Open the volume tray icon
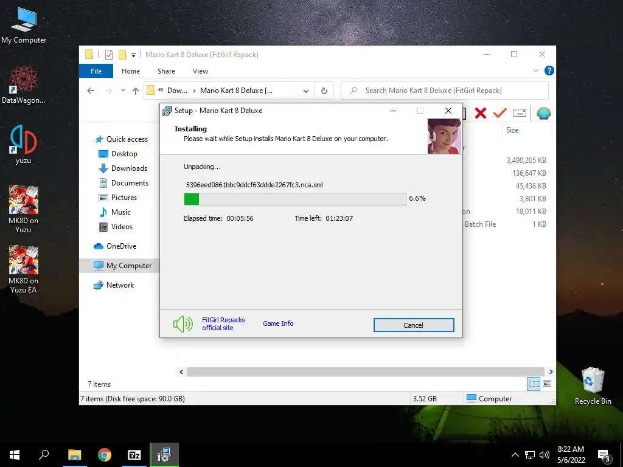Screen dimensions: 623x467 click(545, 455)
